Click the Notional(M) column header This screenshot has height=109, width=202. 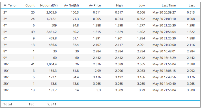tap(49, 5)
